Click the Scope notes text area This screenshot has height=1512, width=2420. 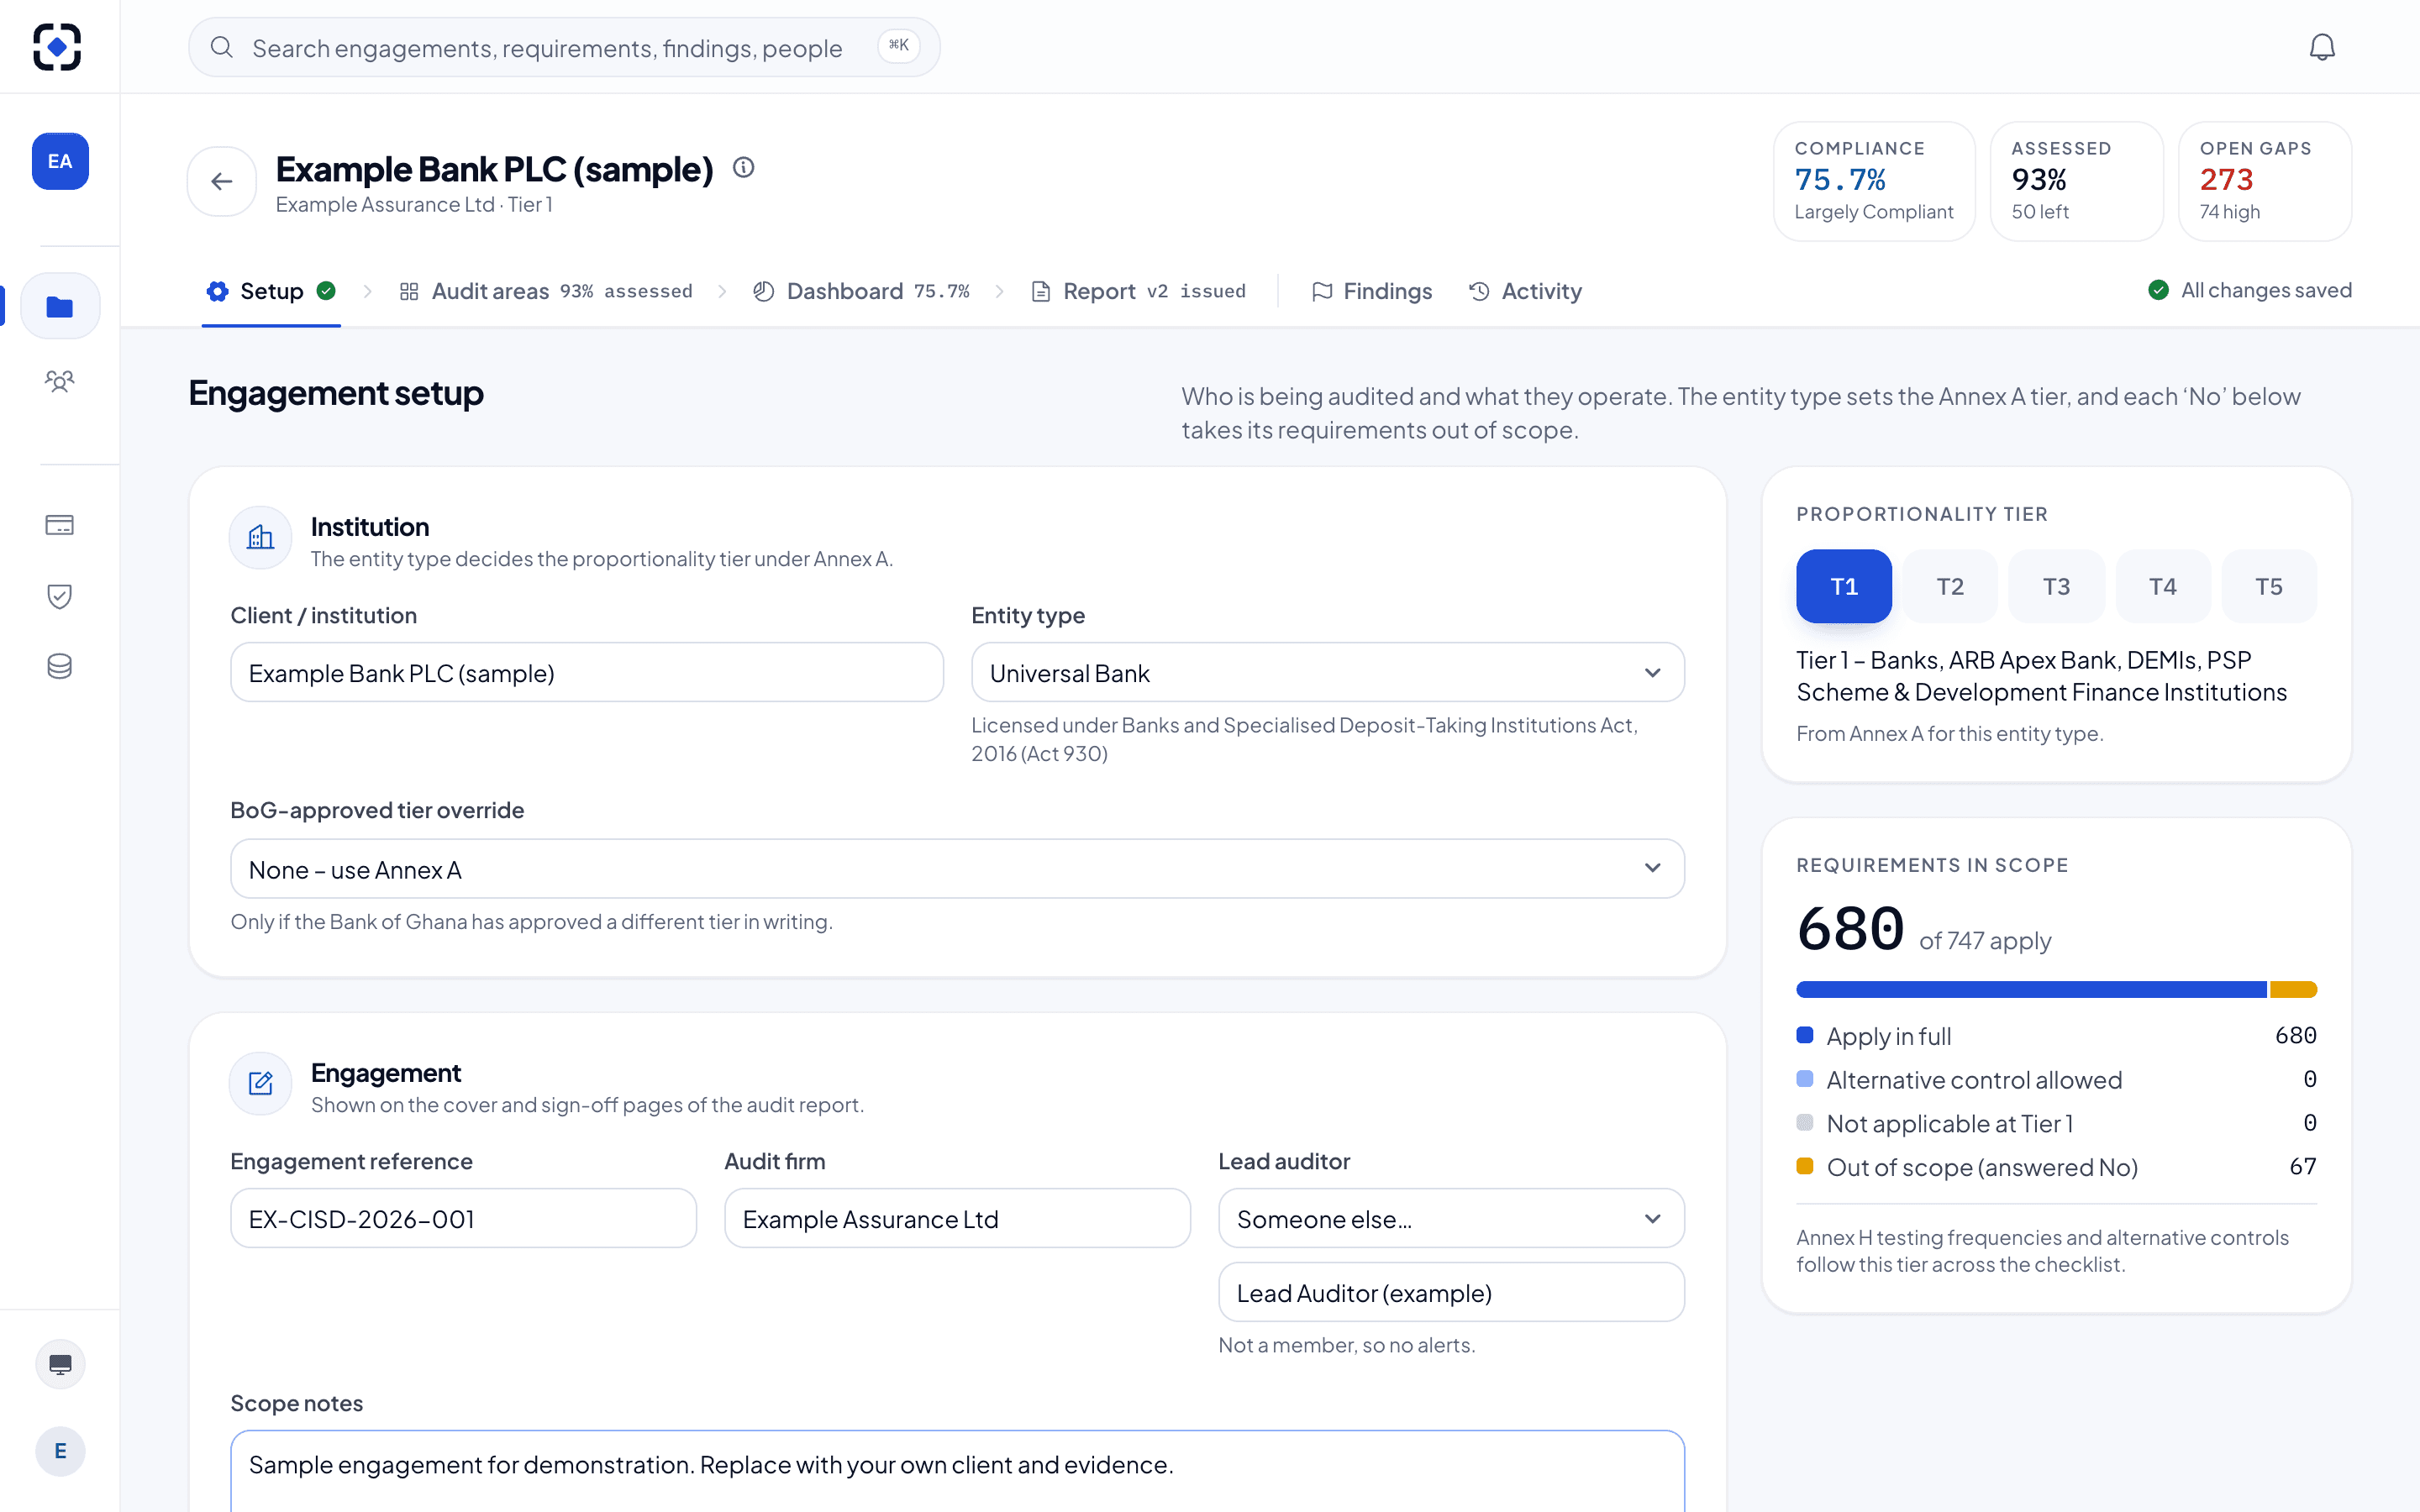point(957,1470)
